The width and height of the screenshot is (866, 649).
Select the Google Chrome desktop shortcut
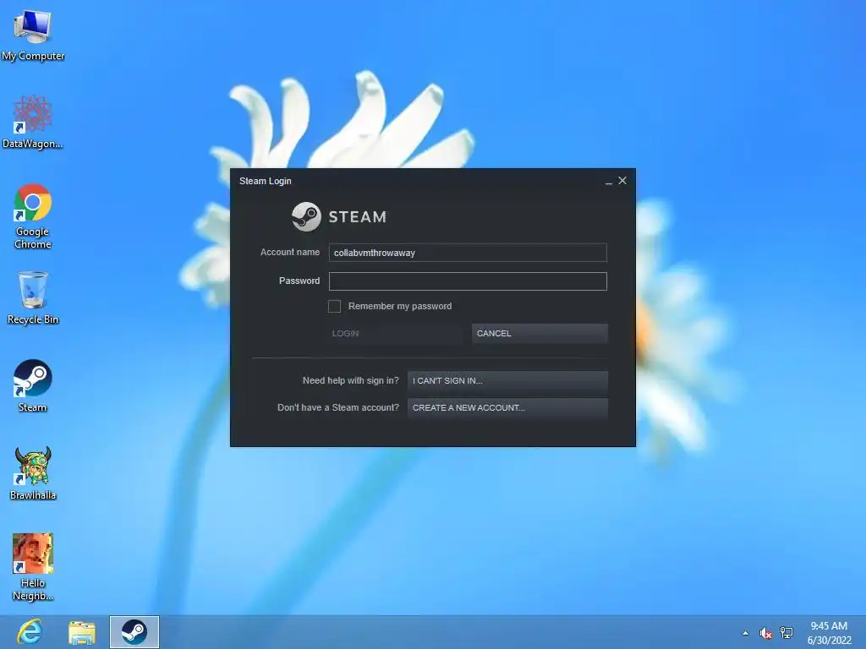33,215
